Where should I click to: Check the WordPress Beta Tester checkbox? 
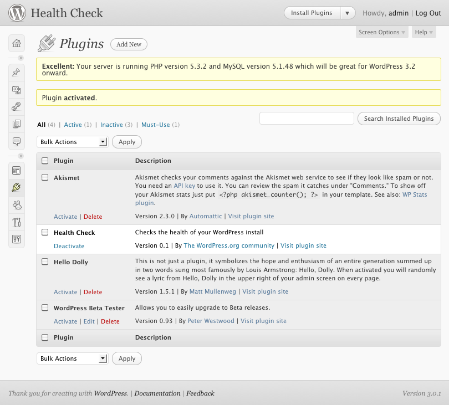[x=45, y=307]
